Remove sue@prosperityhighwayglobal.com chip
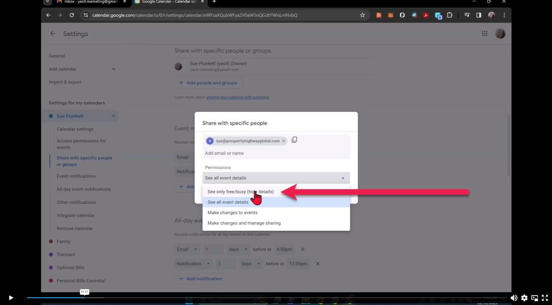The height and width of the screenshot is (305, 552). pos(283,141)
